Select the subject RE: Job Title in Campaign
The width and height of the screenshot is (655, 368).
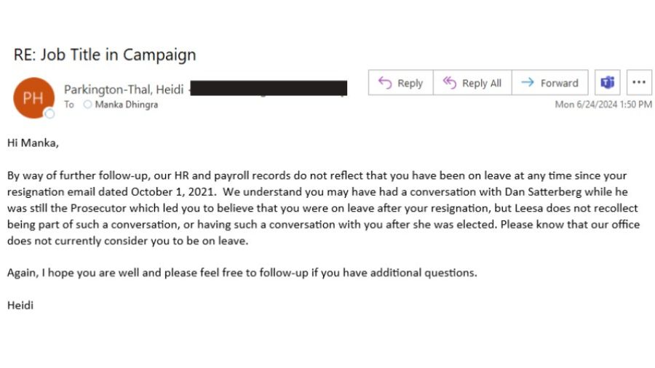105,55
